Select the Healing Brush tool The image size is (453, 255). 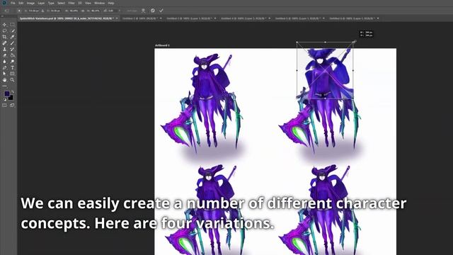4,43
